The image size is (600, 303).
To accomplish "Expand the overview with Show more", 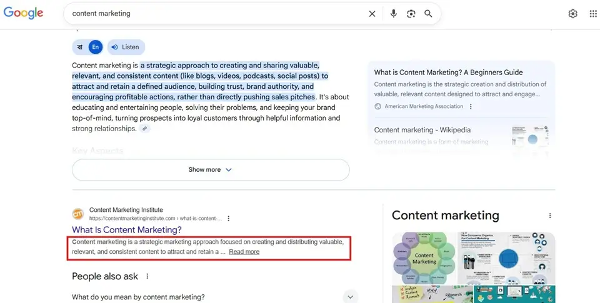I will pos(211,170).
